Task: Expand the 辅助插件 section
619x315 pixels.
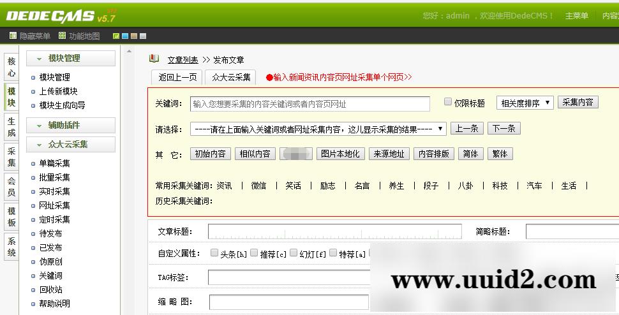Action: click(x=71, y=126)
